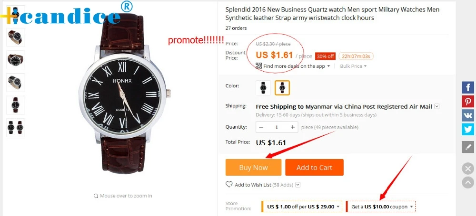
Task: Share product on Facebook icon
Action: 468,87
